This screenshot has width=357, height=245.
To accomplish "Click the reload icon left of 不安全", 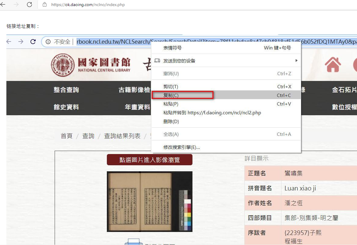I will [33, 42].
